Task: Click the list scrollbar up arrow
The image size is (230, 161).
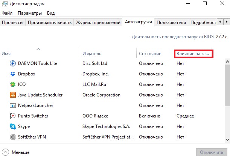Action: (227, 62)
